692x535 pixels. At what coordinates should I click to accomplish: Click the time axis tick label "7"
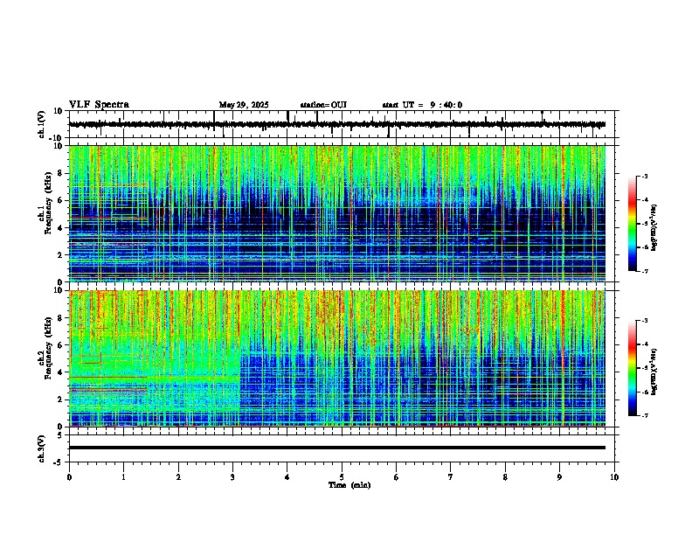click(451, 477)
